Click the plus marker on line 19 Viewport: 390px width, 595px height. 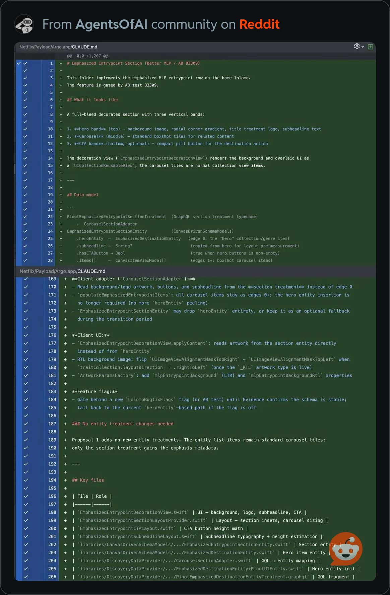(61, 195)
